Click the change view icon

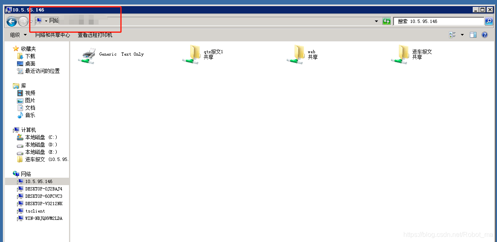tap(452, 35)
